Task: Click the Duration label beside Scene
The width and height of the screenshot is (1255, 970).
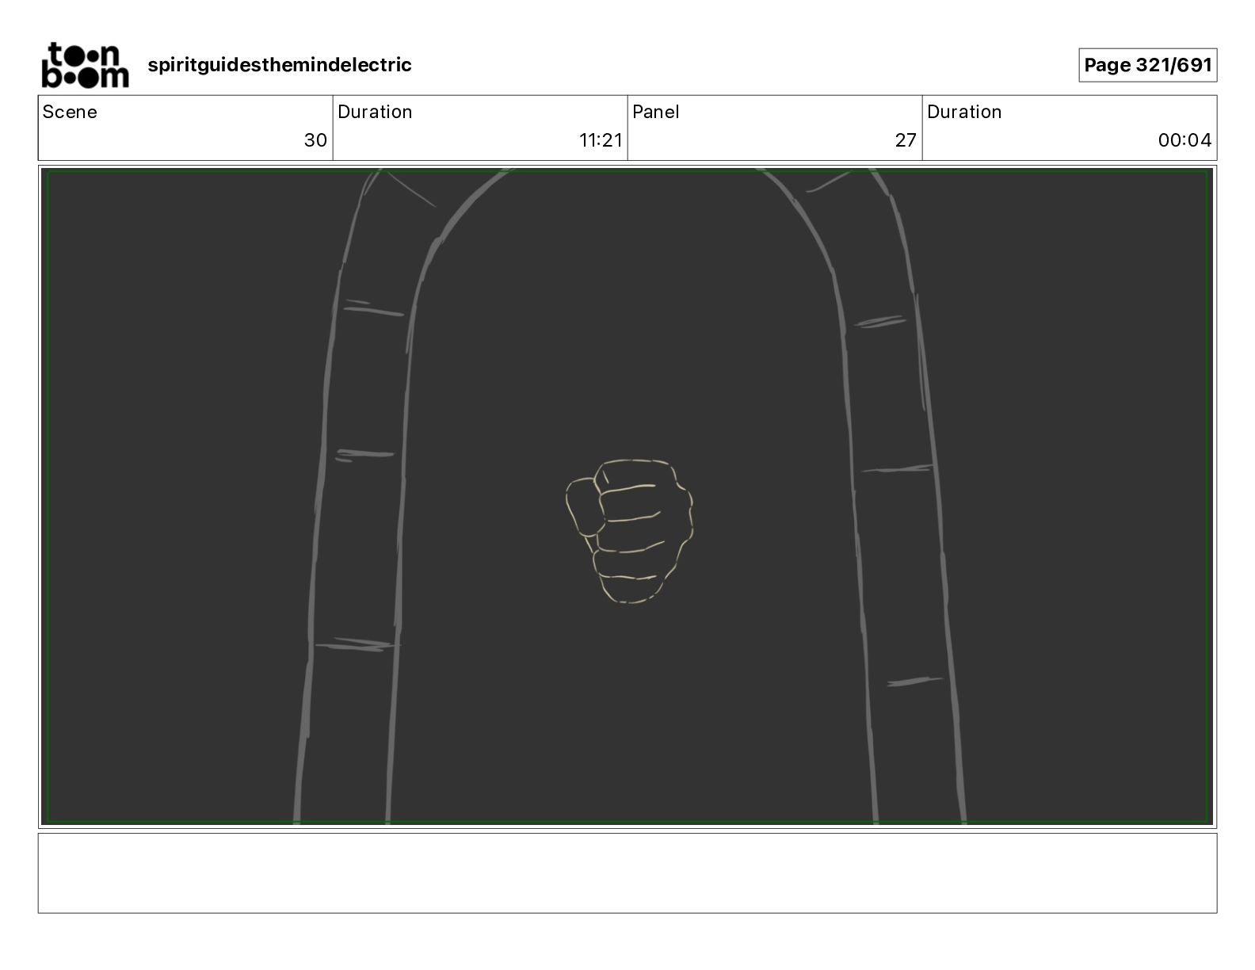Action: [375, 112]
